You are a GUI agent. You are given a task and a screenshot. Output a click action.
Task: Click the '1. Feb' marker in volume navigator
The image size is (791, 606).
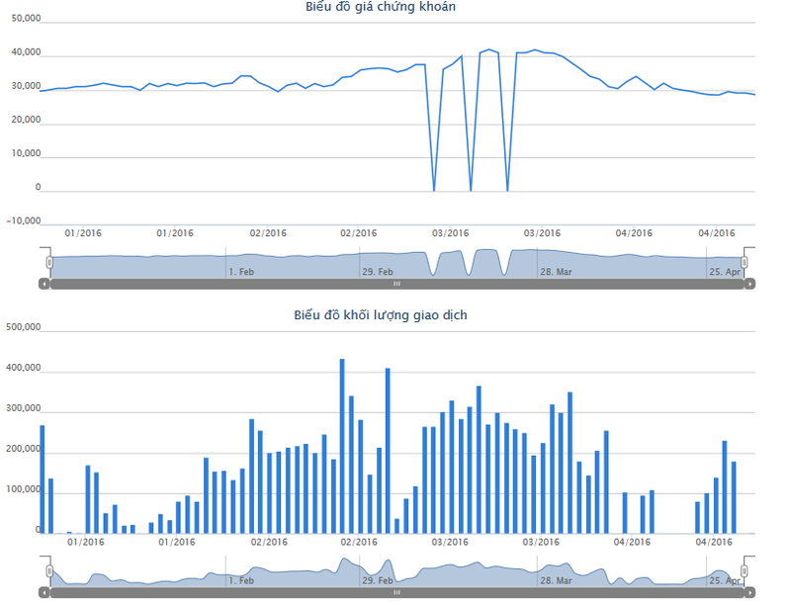241,580
